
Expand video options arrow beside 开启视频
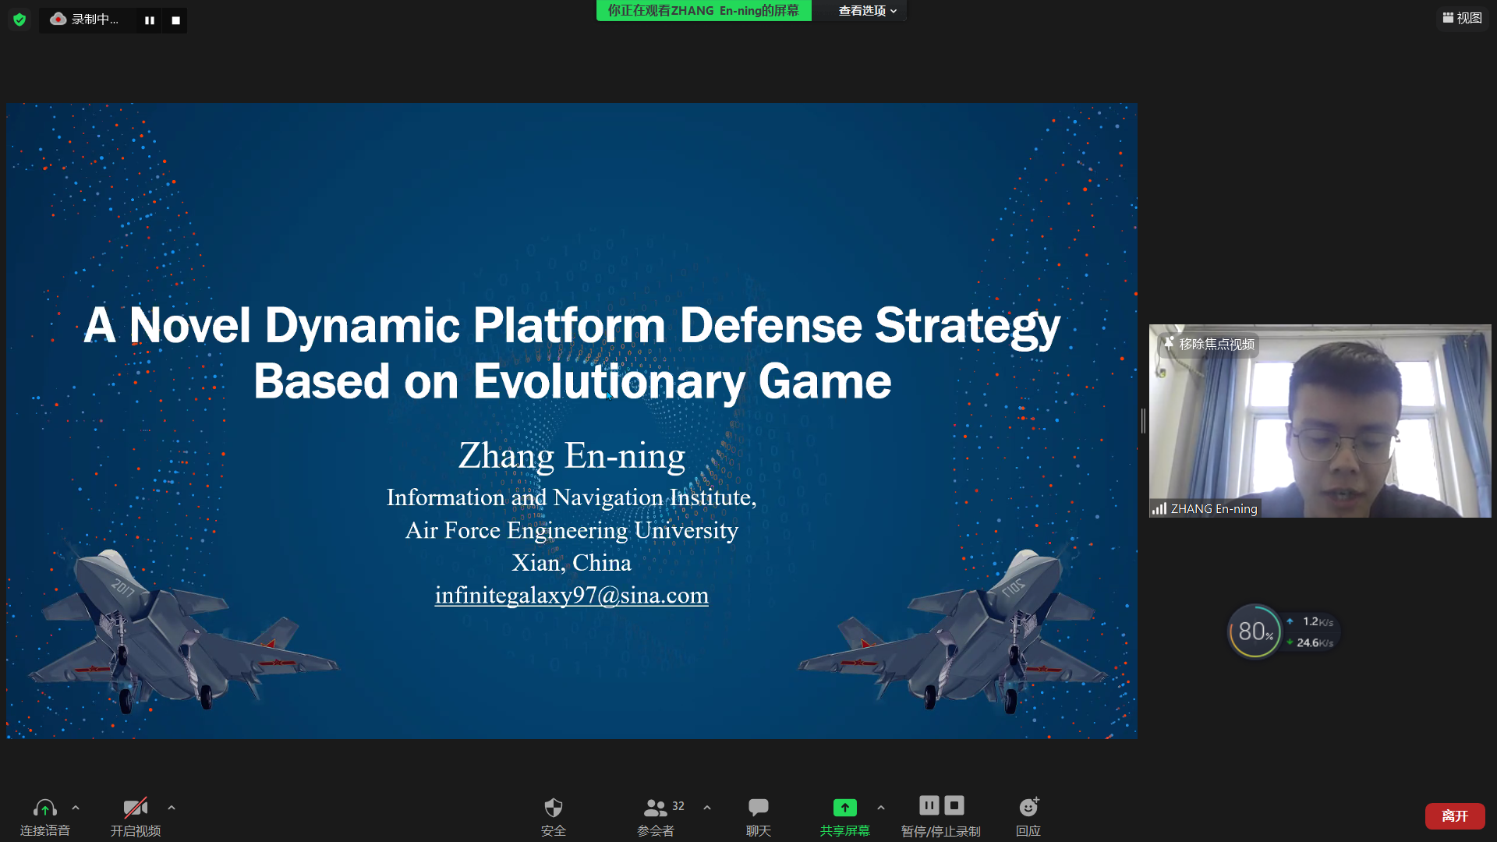[172, 808]
